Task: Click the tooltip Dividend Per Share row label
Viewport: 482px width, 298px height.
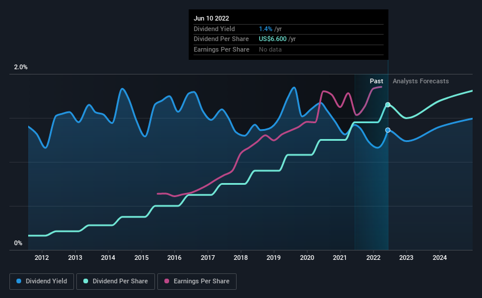Action: click(221, 39)
